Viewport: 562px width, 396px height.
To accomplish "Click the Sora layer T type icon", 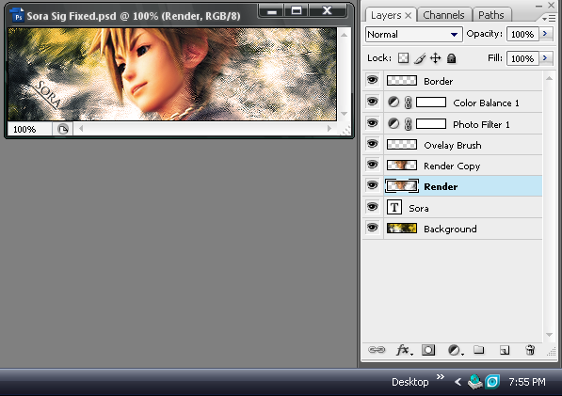I will (x=394, y=207).
